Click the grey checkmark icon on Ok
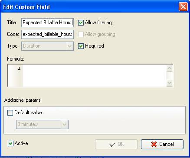This screenshot has height=158, width=190. tap(112, 144)
